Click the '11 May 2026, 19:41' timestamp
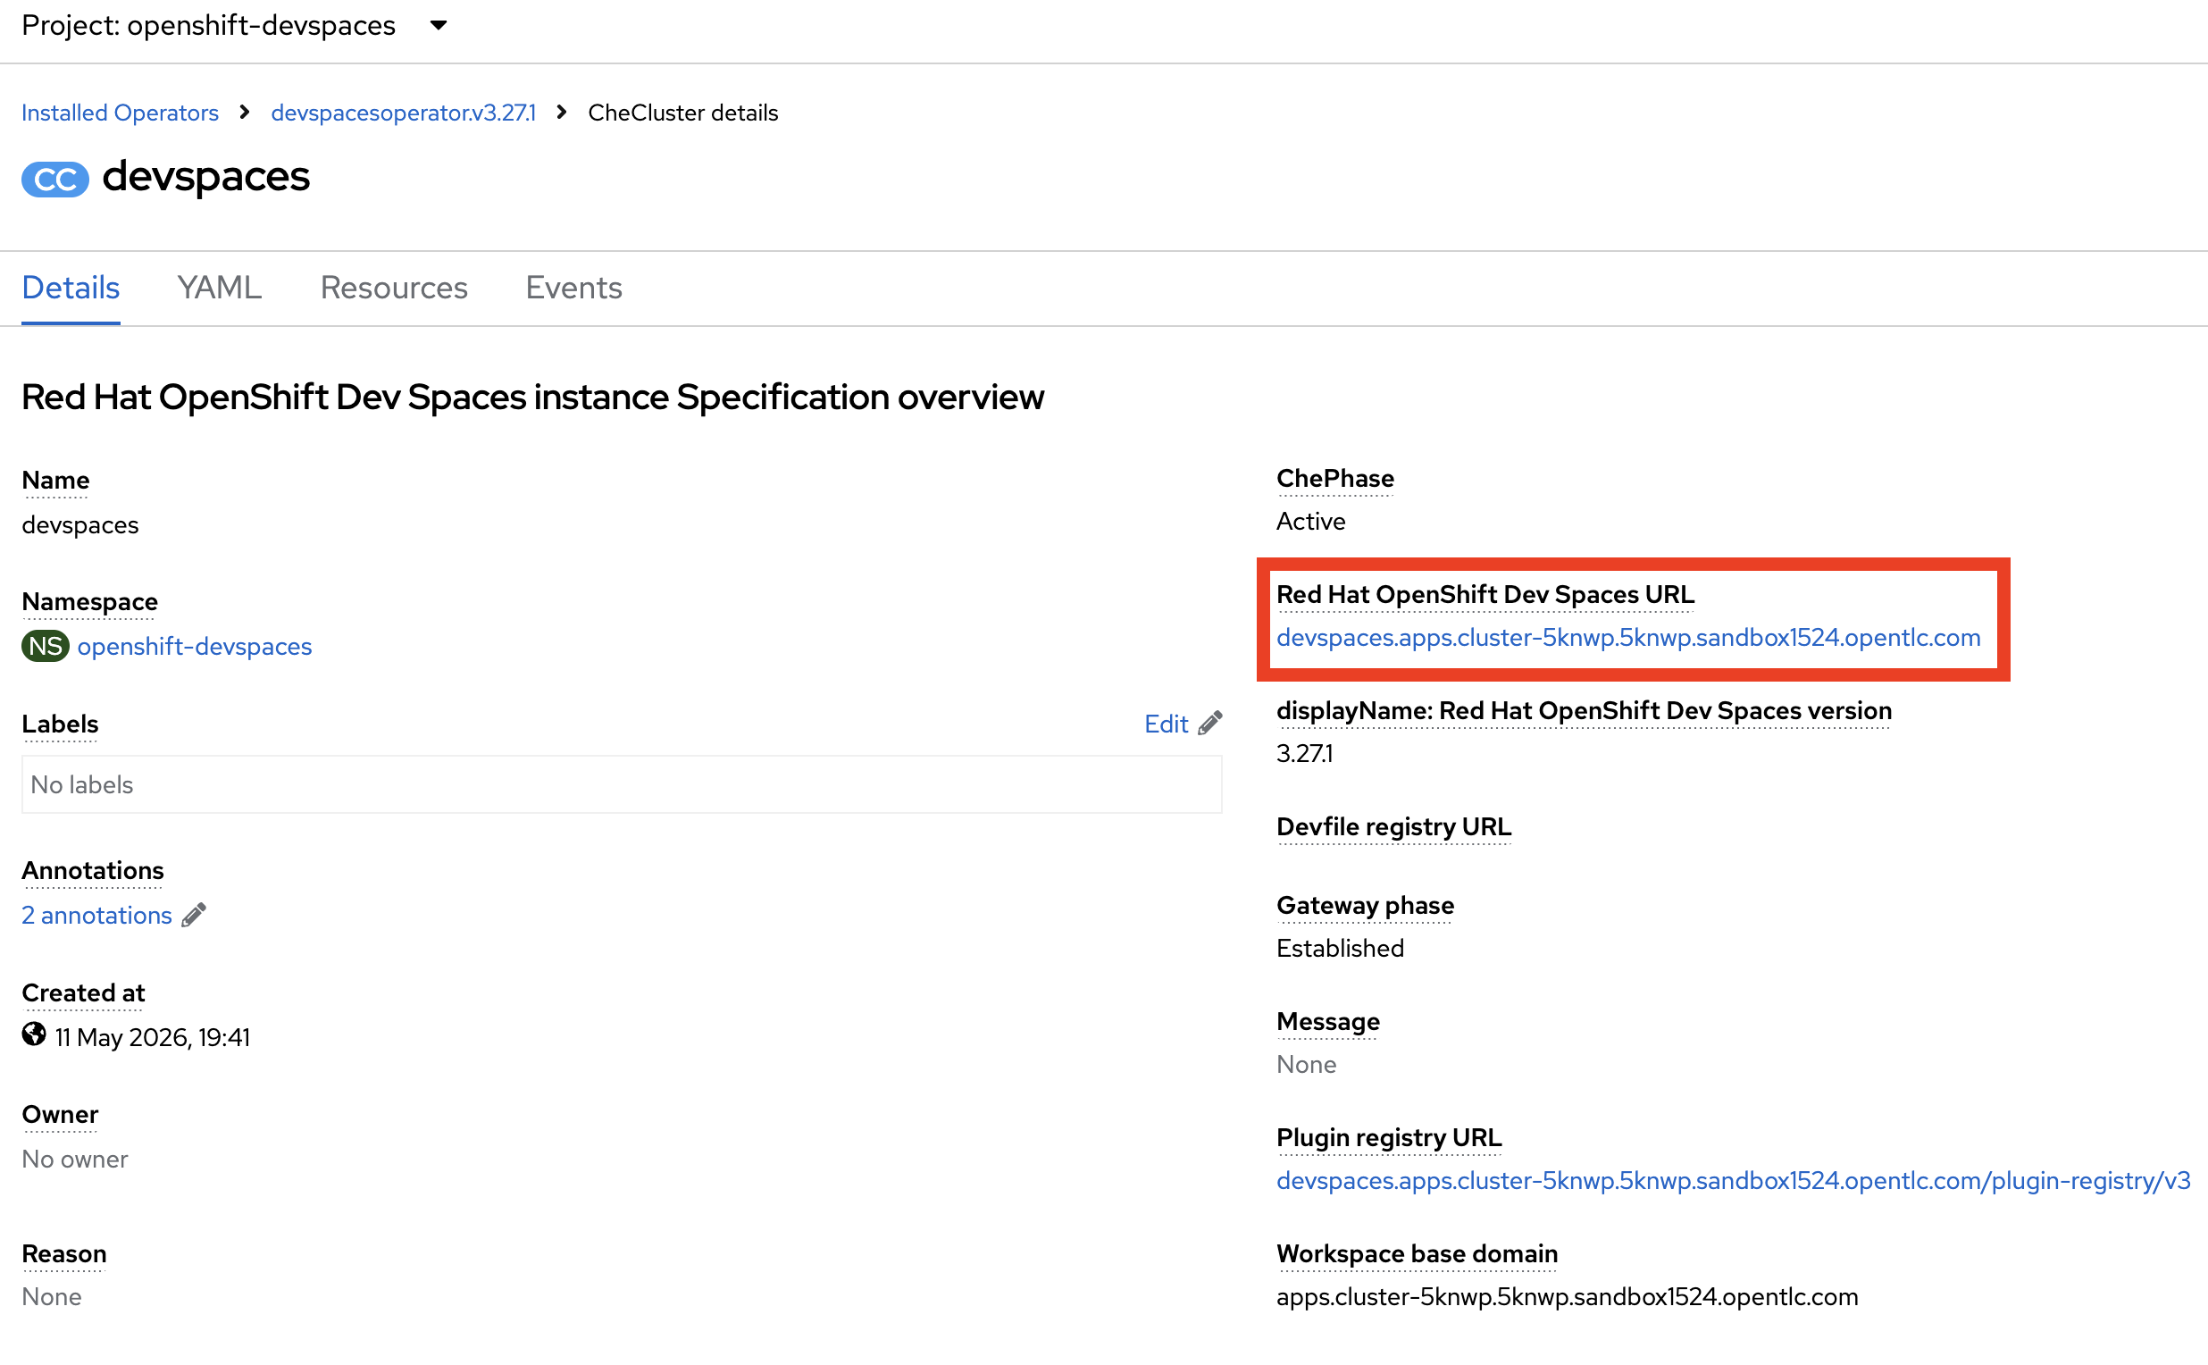The width and height of the screenshot is (2208, 1365). [153, 1038]
